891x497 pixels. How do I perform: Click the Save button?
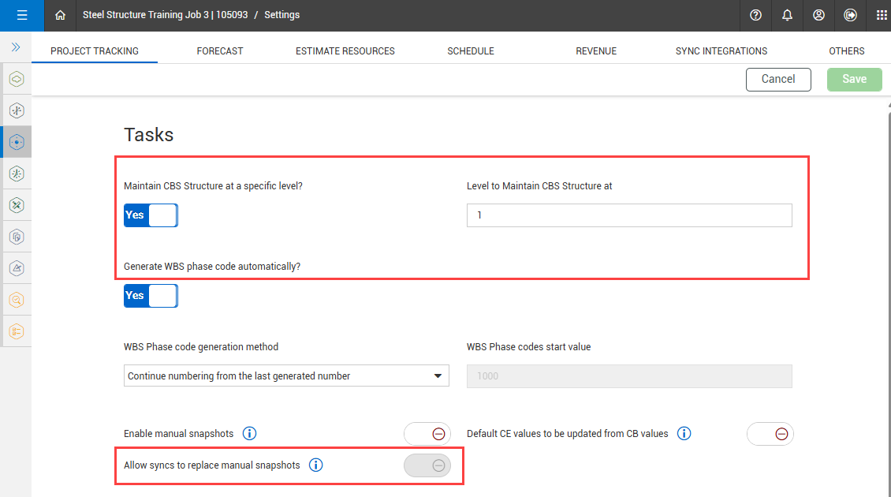[x=854, y=79]
